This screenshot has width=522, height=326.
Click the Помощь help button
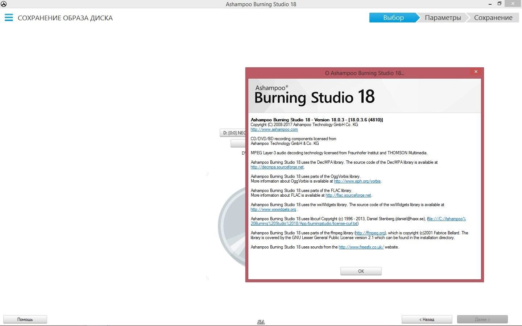[25, 319]
